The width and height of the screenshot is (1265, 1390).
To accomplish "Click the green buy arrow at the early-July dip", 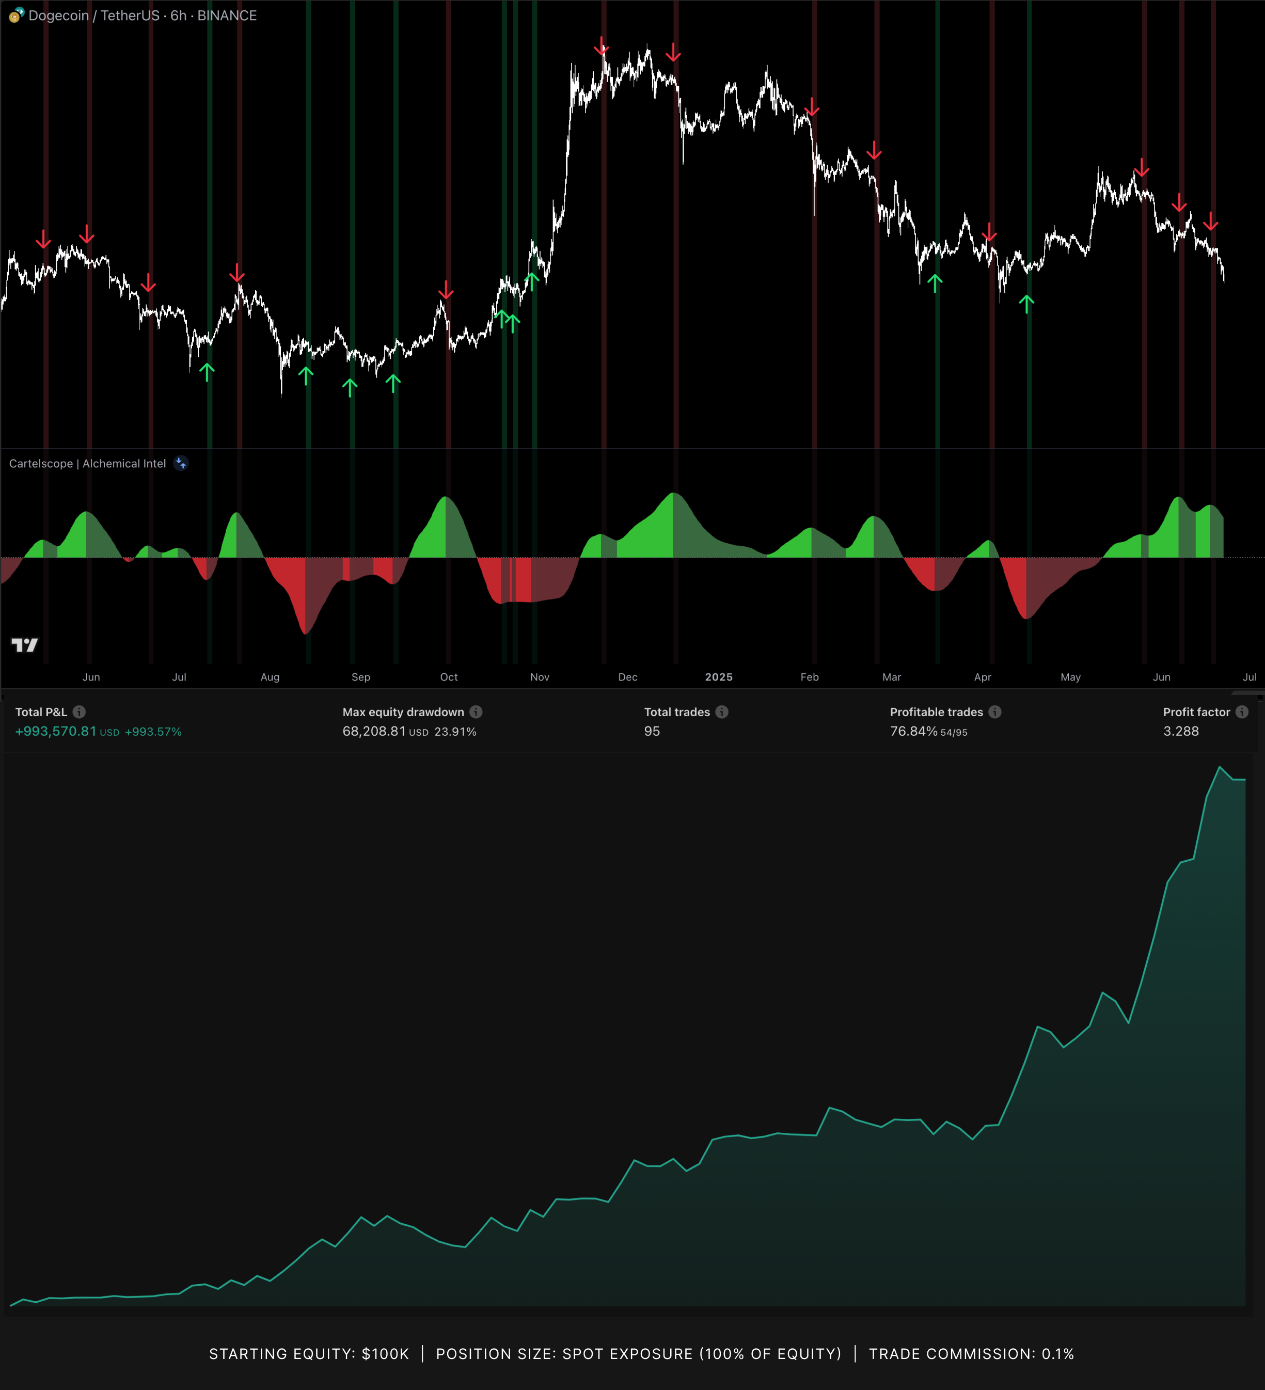I will (x=207, y=372).
